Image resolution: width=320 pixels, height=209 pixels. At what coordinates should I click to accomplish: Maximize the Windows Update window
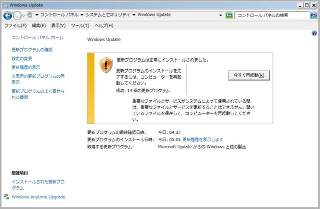click(306, 6)
